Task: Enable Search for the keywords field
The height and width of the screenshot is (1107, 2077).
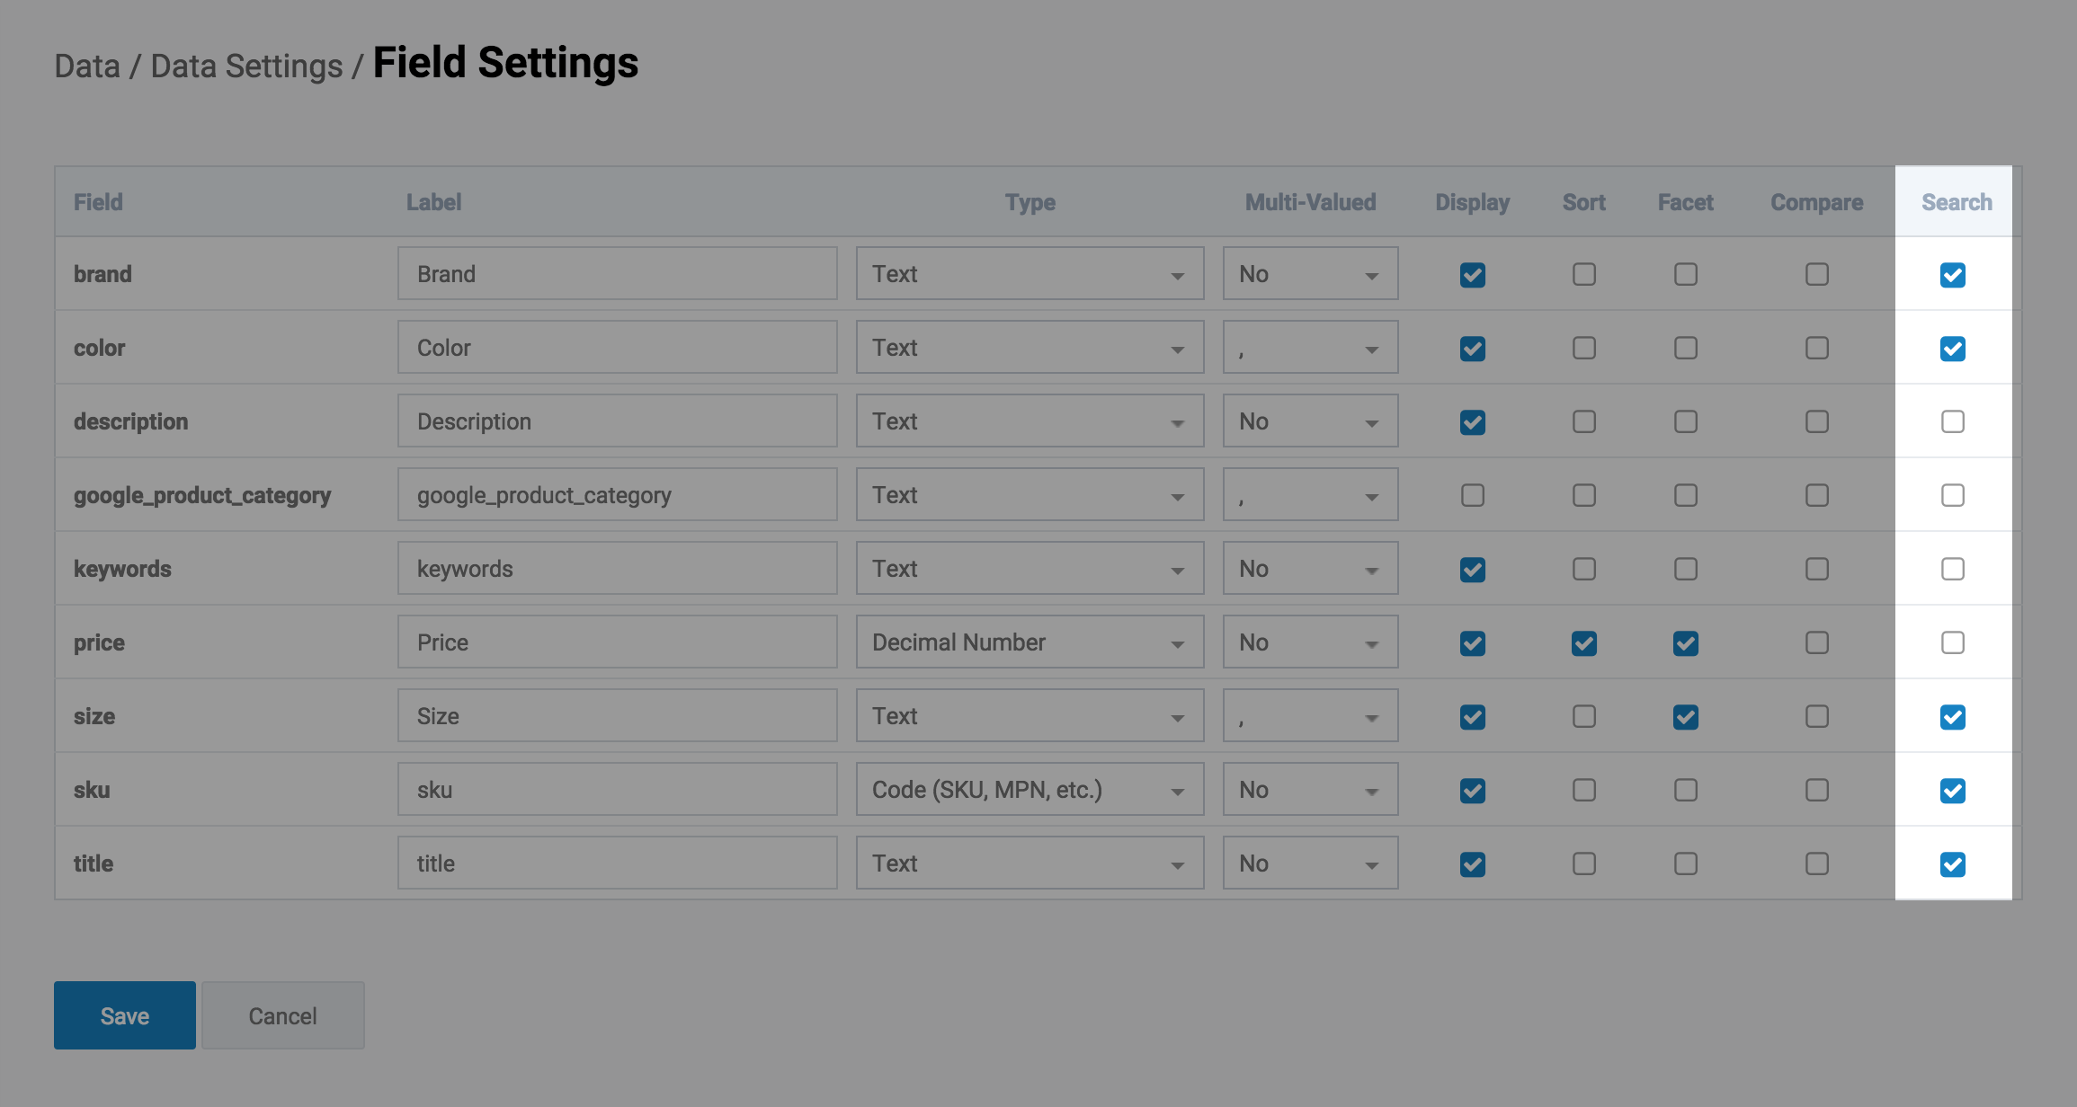Action: [x=1952, y=569]
